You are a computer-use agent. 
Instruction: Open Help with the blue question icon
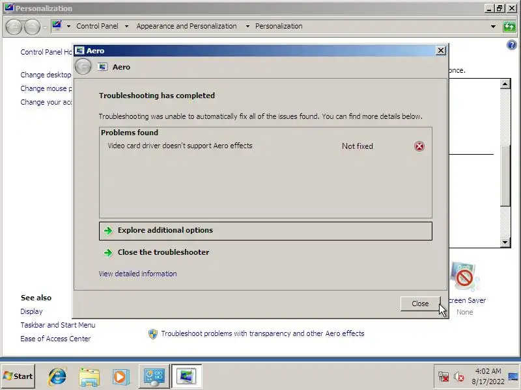click(x=512, y=45)
